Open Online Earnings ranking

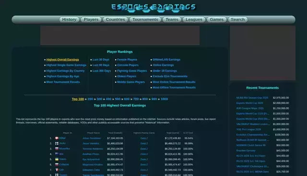point(163,65)
